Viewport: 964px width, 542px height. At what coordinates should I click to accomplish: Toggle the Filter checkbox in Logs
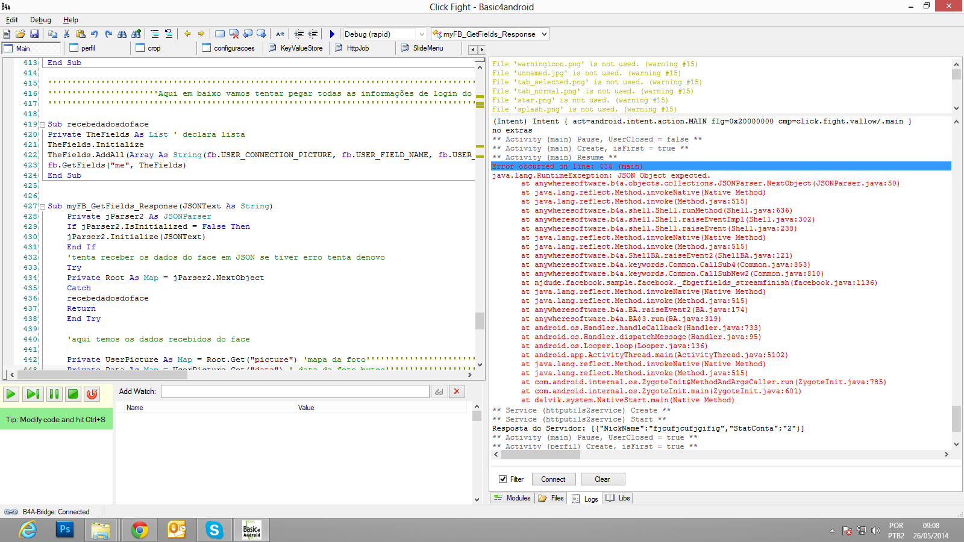502,479
